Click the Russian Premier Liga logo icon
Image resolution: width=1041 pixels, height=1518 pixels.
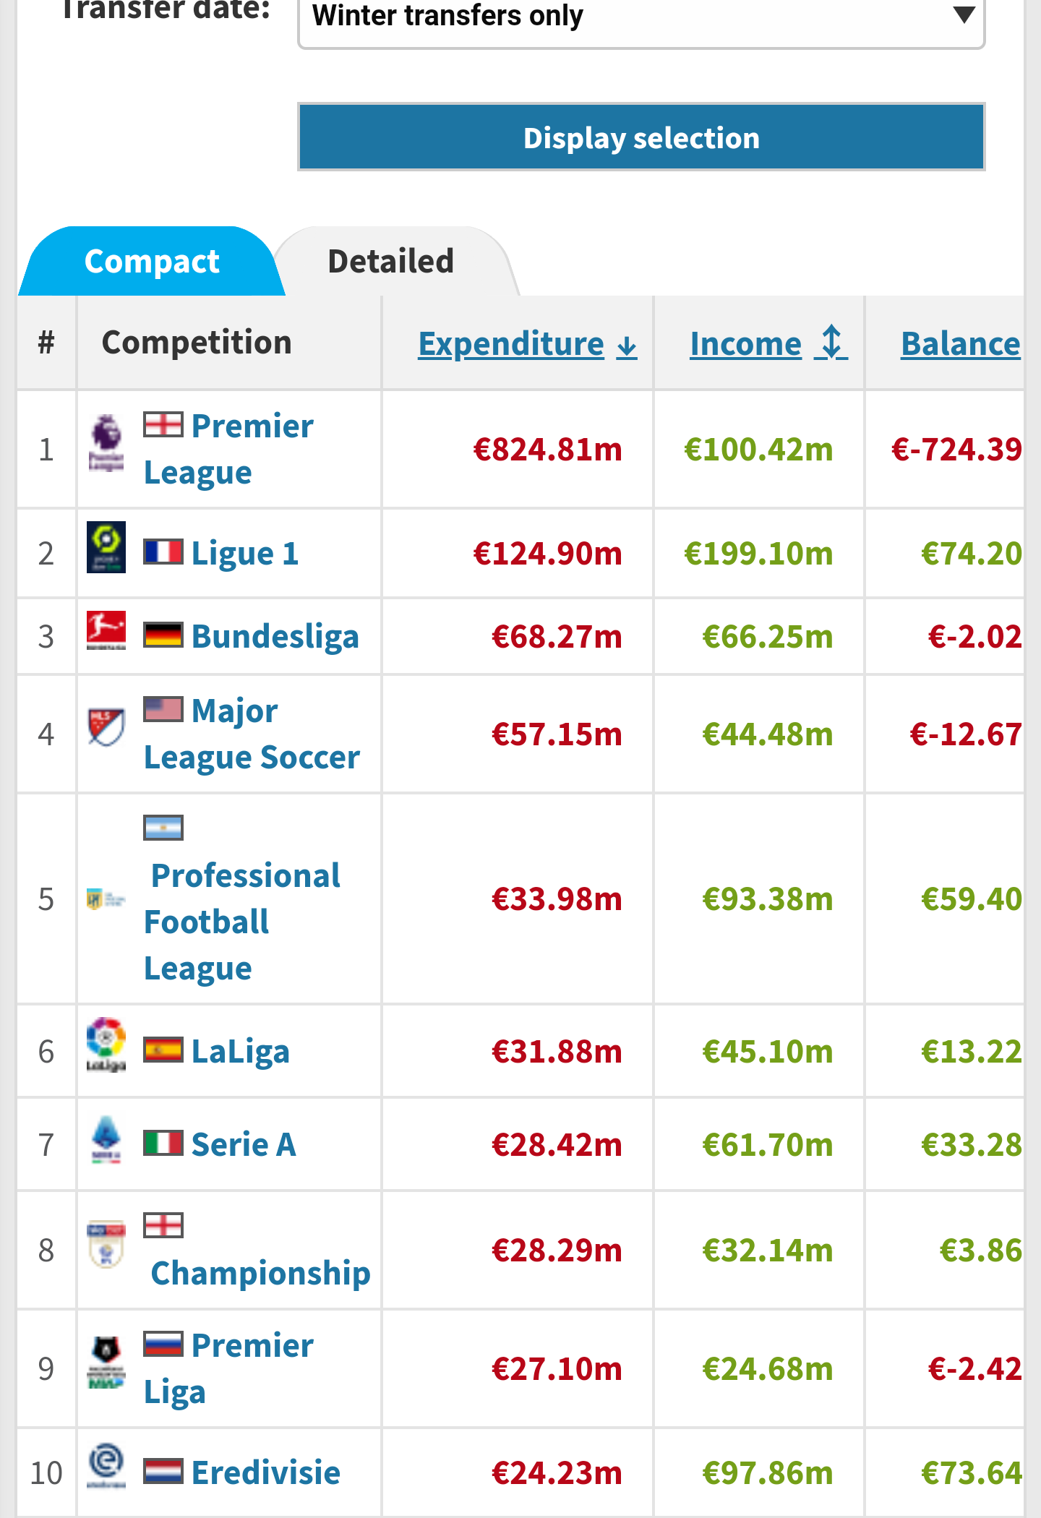click(x=106, y=1363)
